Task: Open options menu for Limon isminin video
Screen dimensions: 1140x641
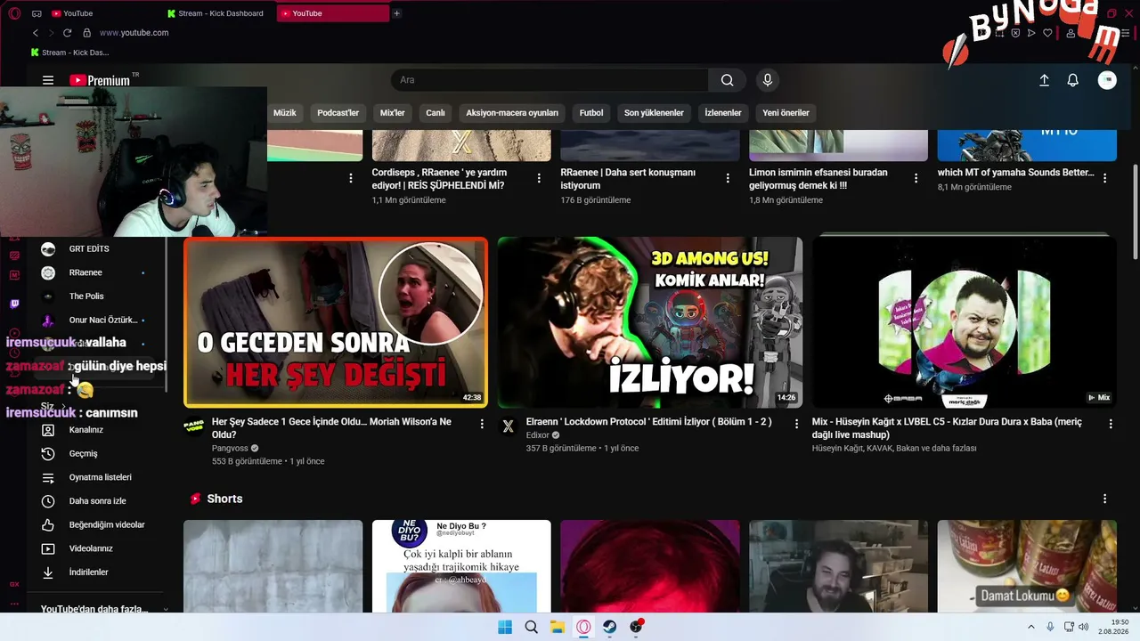Action: click(x=916, y=178)
